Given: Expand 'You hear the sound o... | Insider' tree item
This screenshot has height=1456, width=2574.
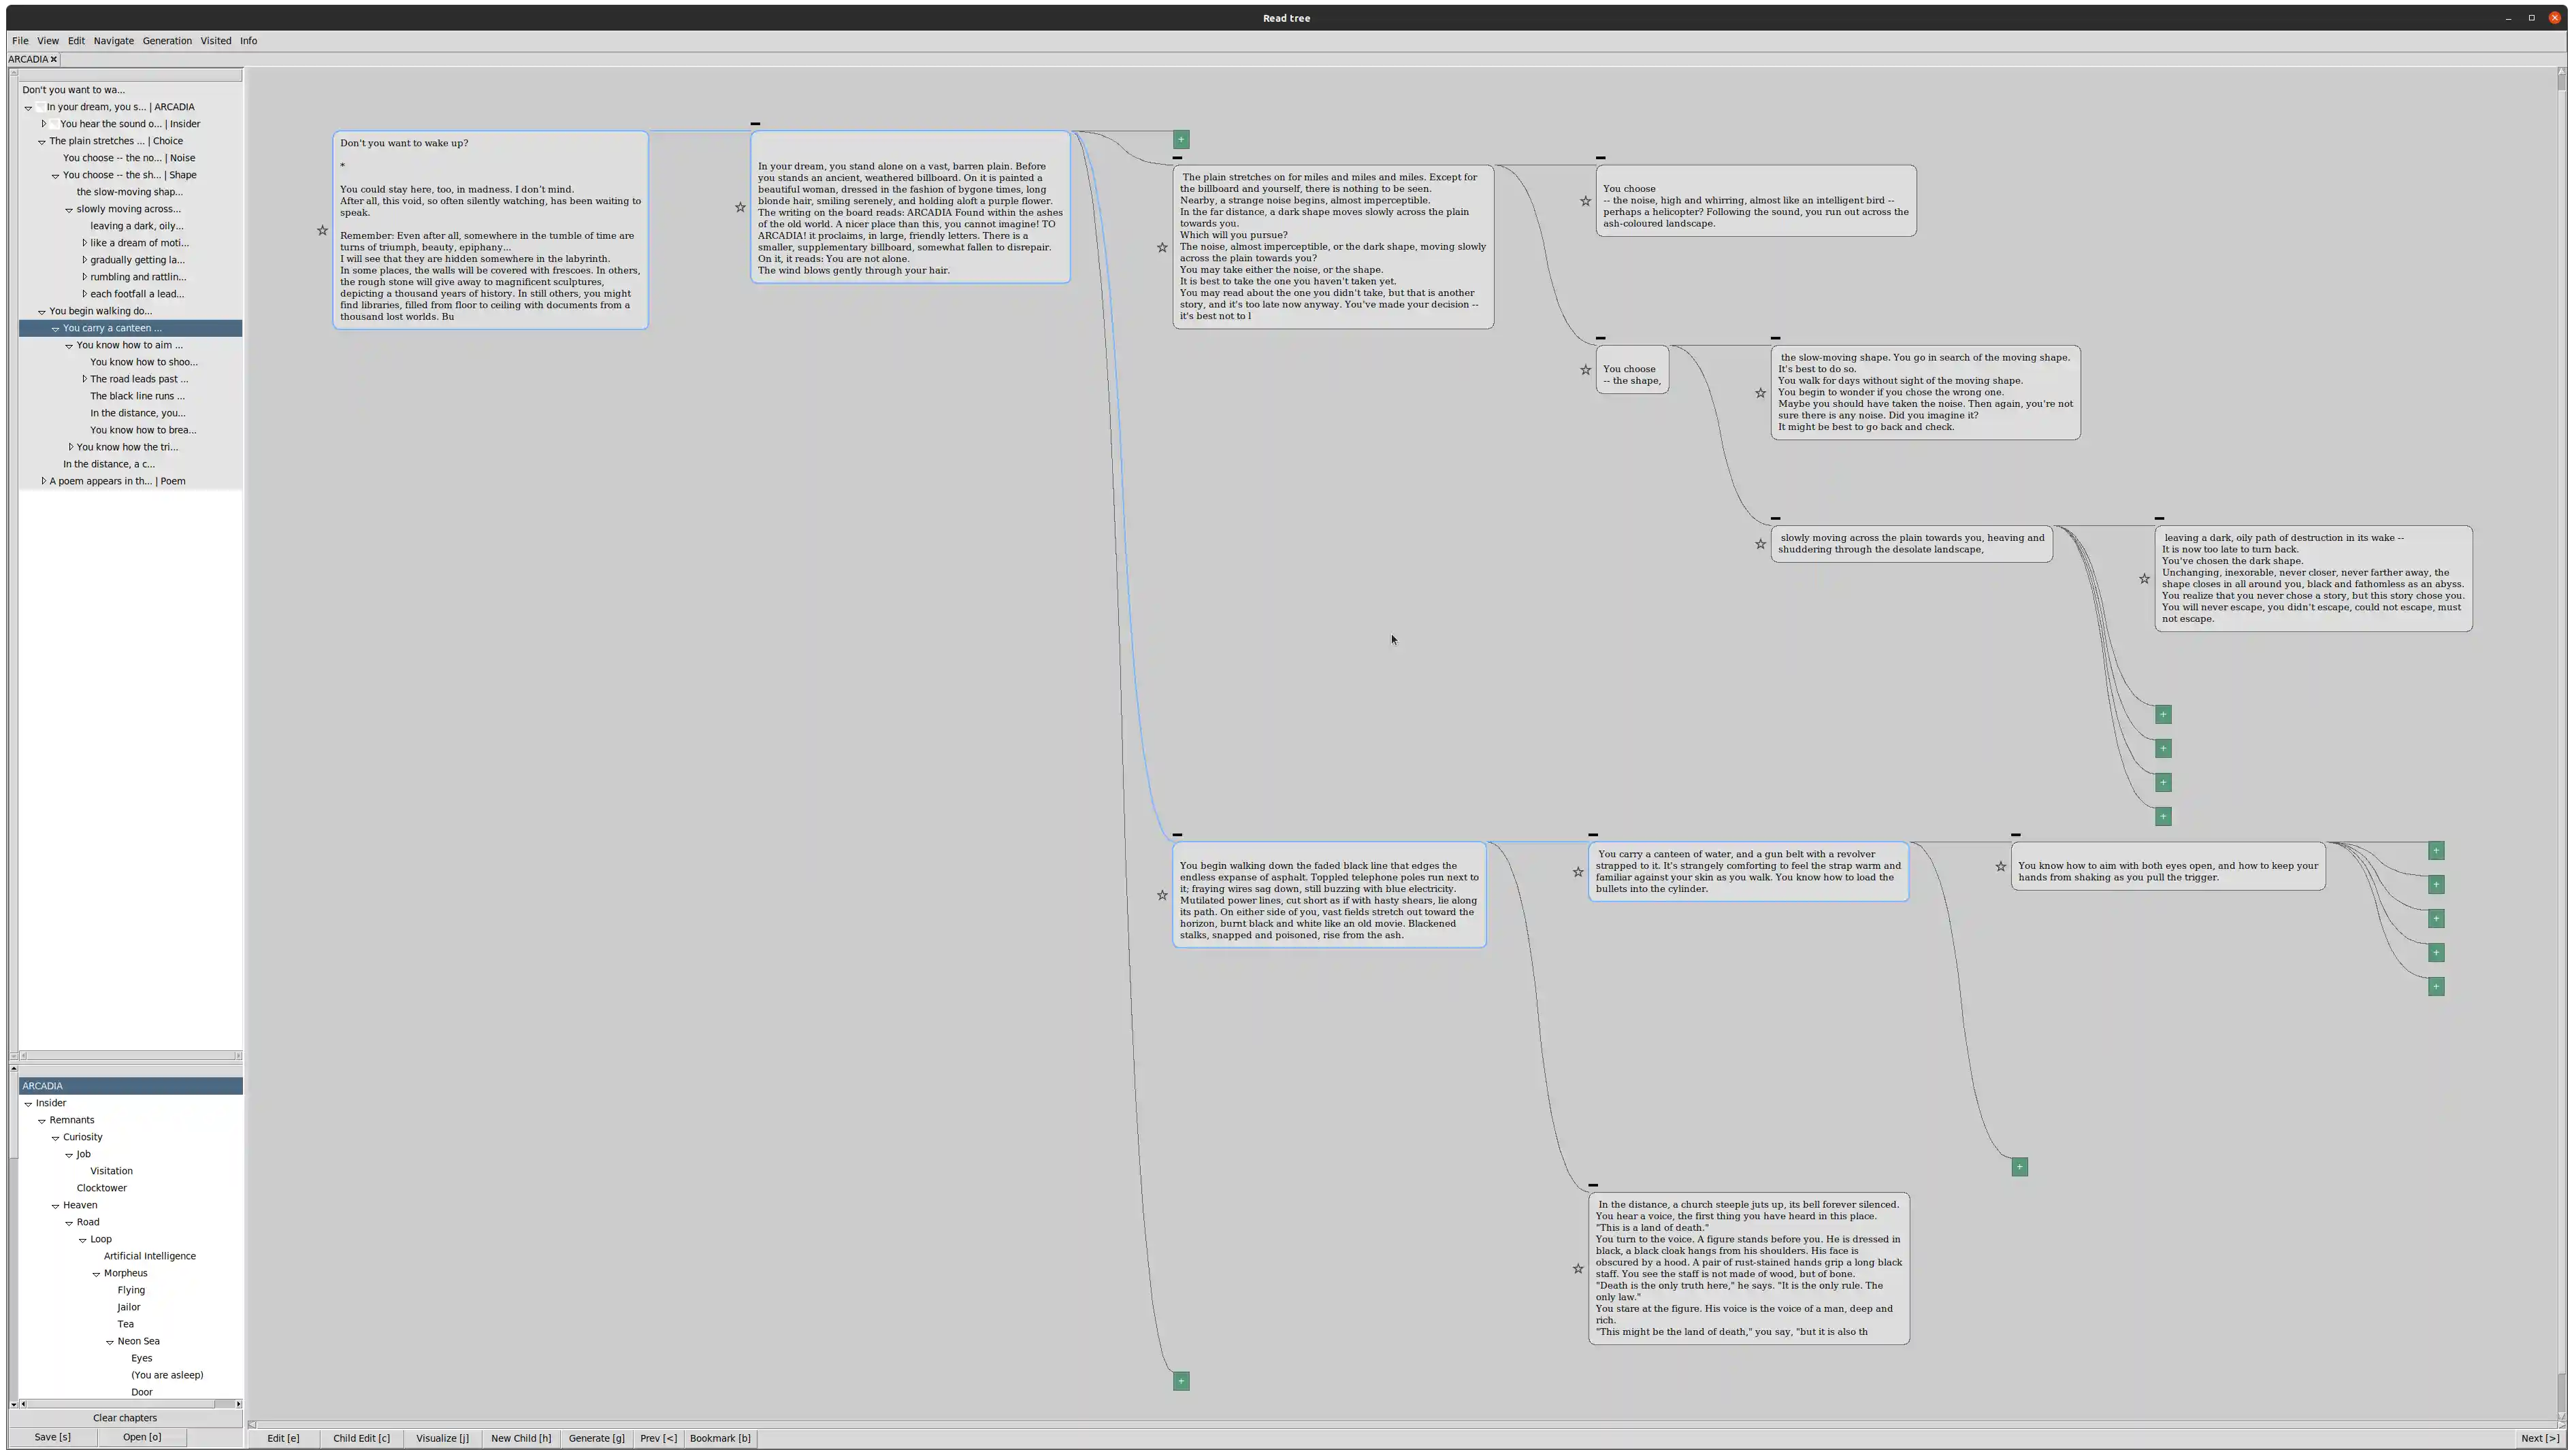Looking at the screenshot, I should click(x=44, y=124).
